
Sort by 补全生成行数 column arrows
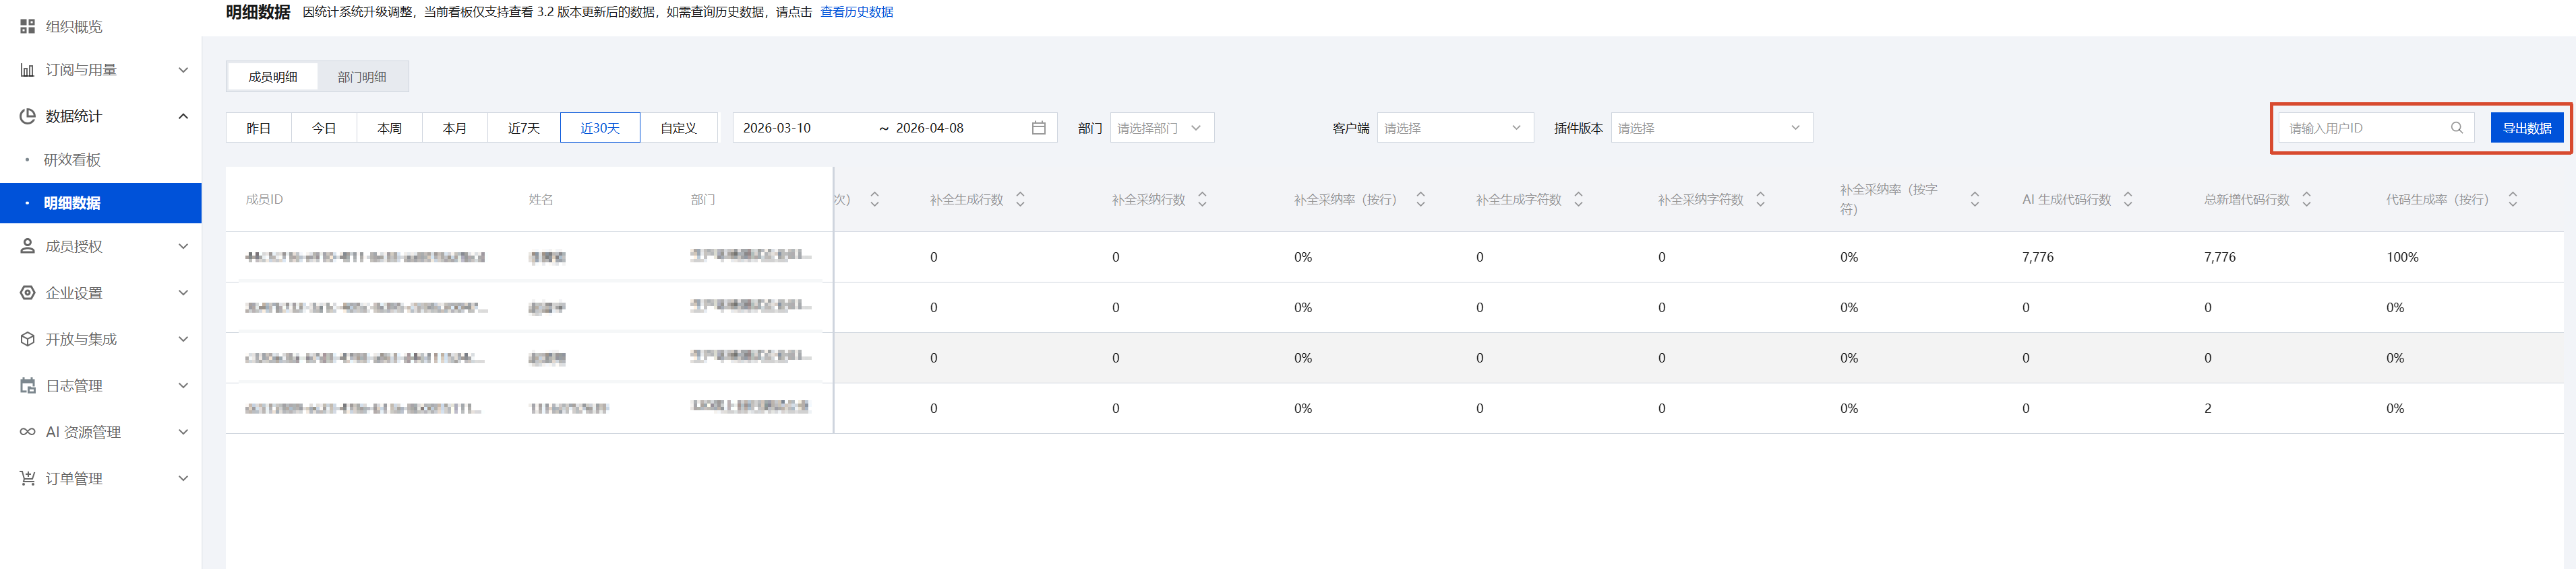[x=1020, y=200]
